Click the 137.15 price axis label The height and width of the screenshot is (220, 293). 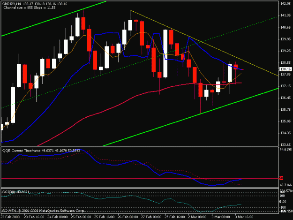click(x=285, y=86)
